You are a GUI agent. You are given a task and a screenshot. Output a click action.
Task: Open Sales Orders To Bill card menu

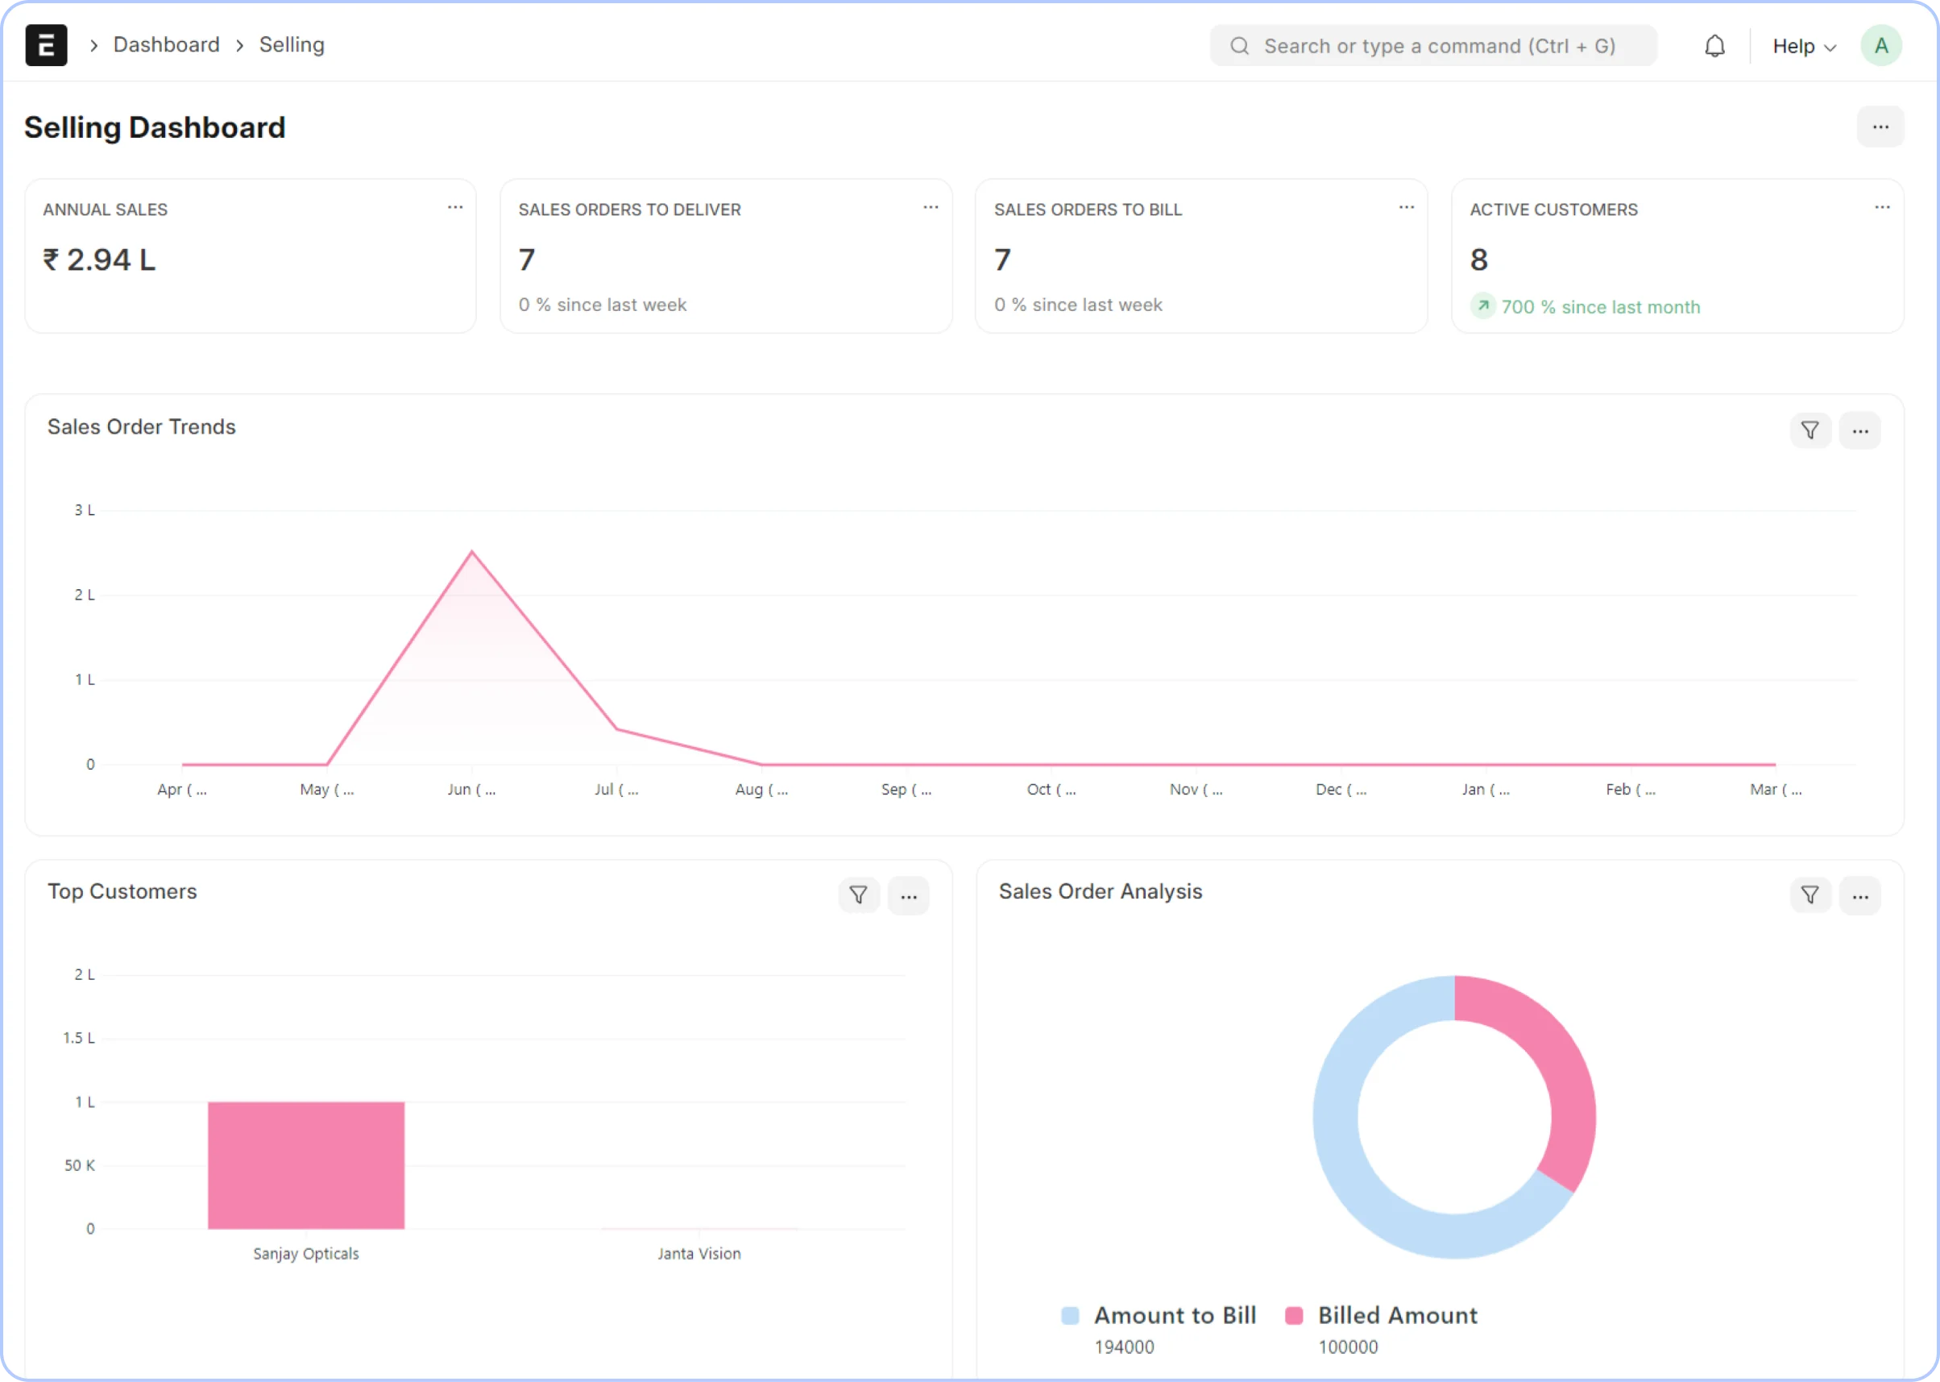coord(1406,207)
